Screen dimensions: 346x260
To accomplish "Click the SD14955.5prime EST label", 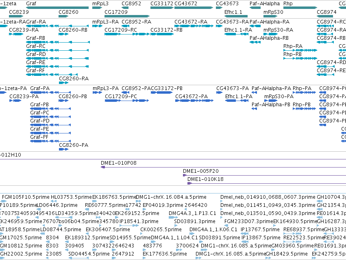I will [x=130, y=238].
